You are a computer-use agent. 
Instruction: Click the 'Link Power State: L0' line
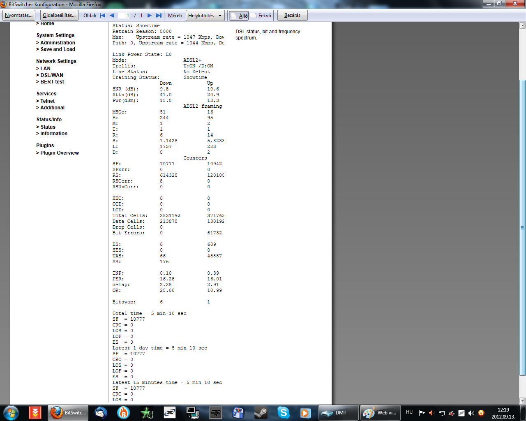coord(142,54)
